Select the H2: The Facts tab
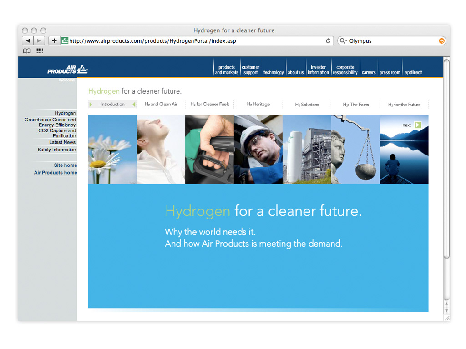This screenshot has height=349, width=466. point(356,105)
